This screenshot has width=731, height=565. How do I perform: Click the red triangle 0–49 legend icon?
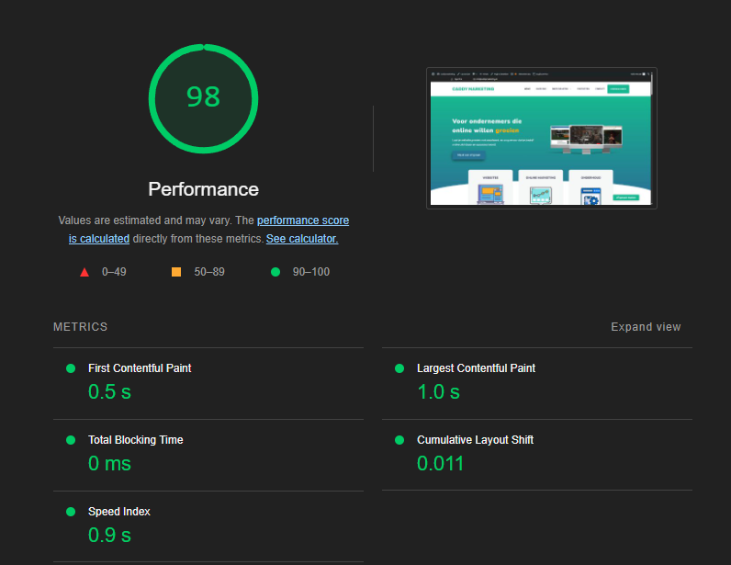point(84,272)
